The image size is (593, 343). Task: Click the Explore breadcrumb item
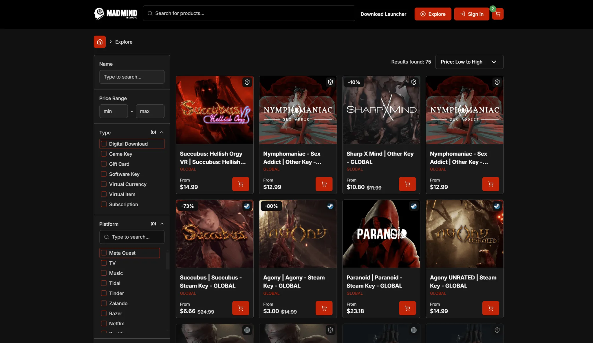[124, 42]
